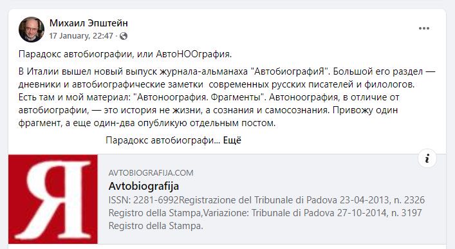Click the 'ISSN: 2281-6992Registrazione' description line
This screenshot has width=455, height=249.
(266, 200)
